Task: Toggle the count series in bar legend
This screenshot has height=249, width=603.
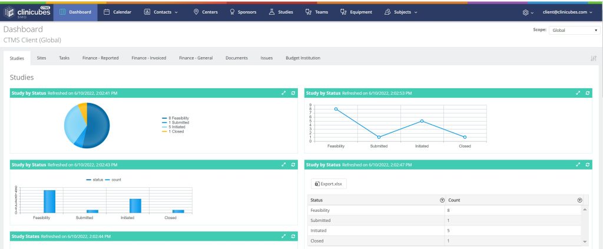Action: [113, 180]
